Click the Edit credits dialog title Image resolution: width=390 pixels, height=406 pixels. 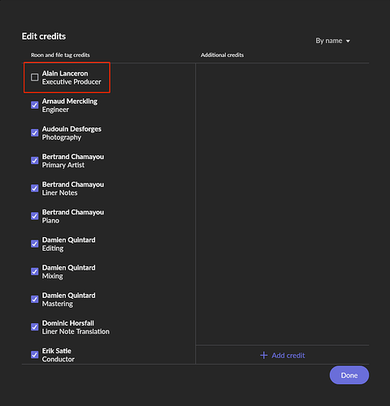(44, 37)
